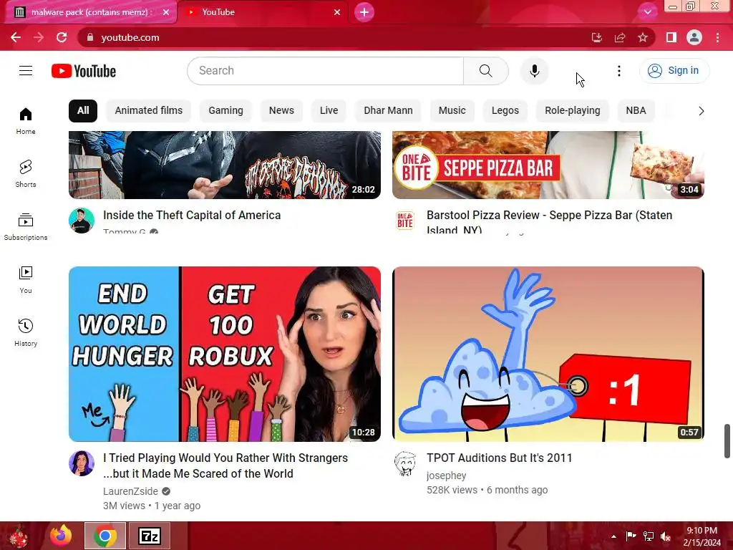Select the NBA filter chip
Viewport: 733px width, 550px height.
pyautogui.click(x=636, y=111)
